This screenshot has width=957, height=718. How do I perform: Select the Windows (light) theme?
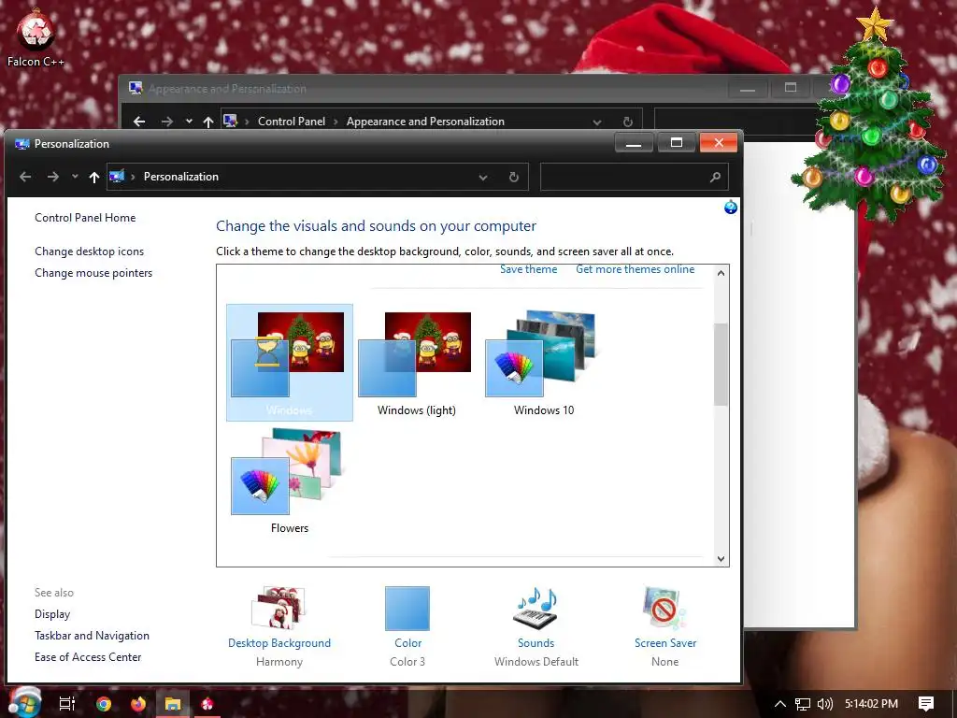tap(416, 363)
